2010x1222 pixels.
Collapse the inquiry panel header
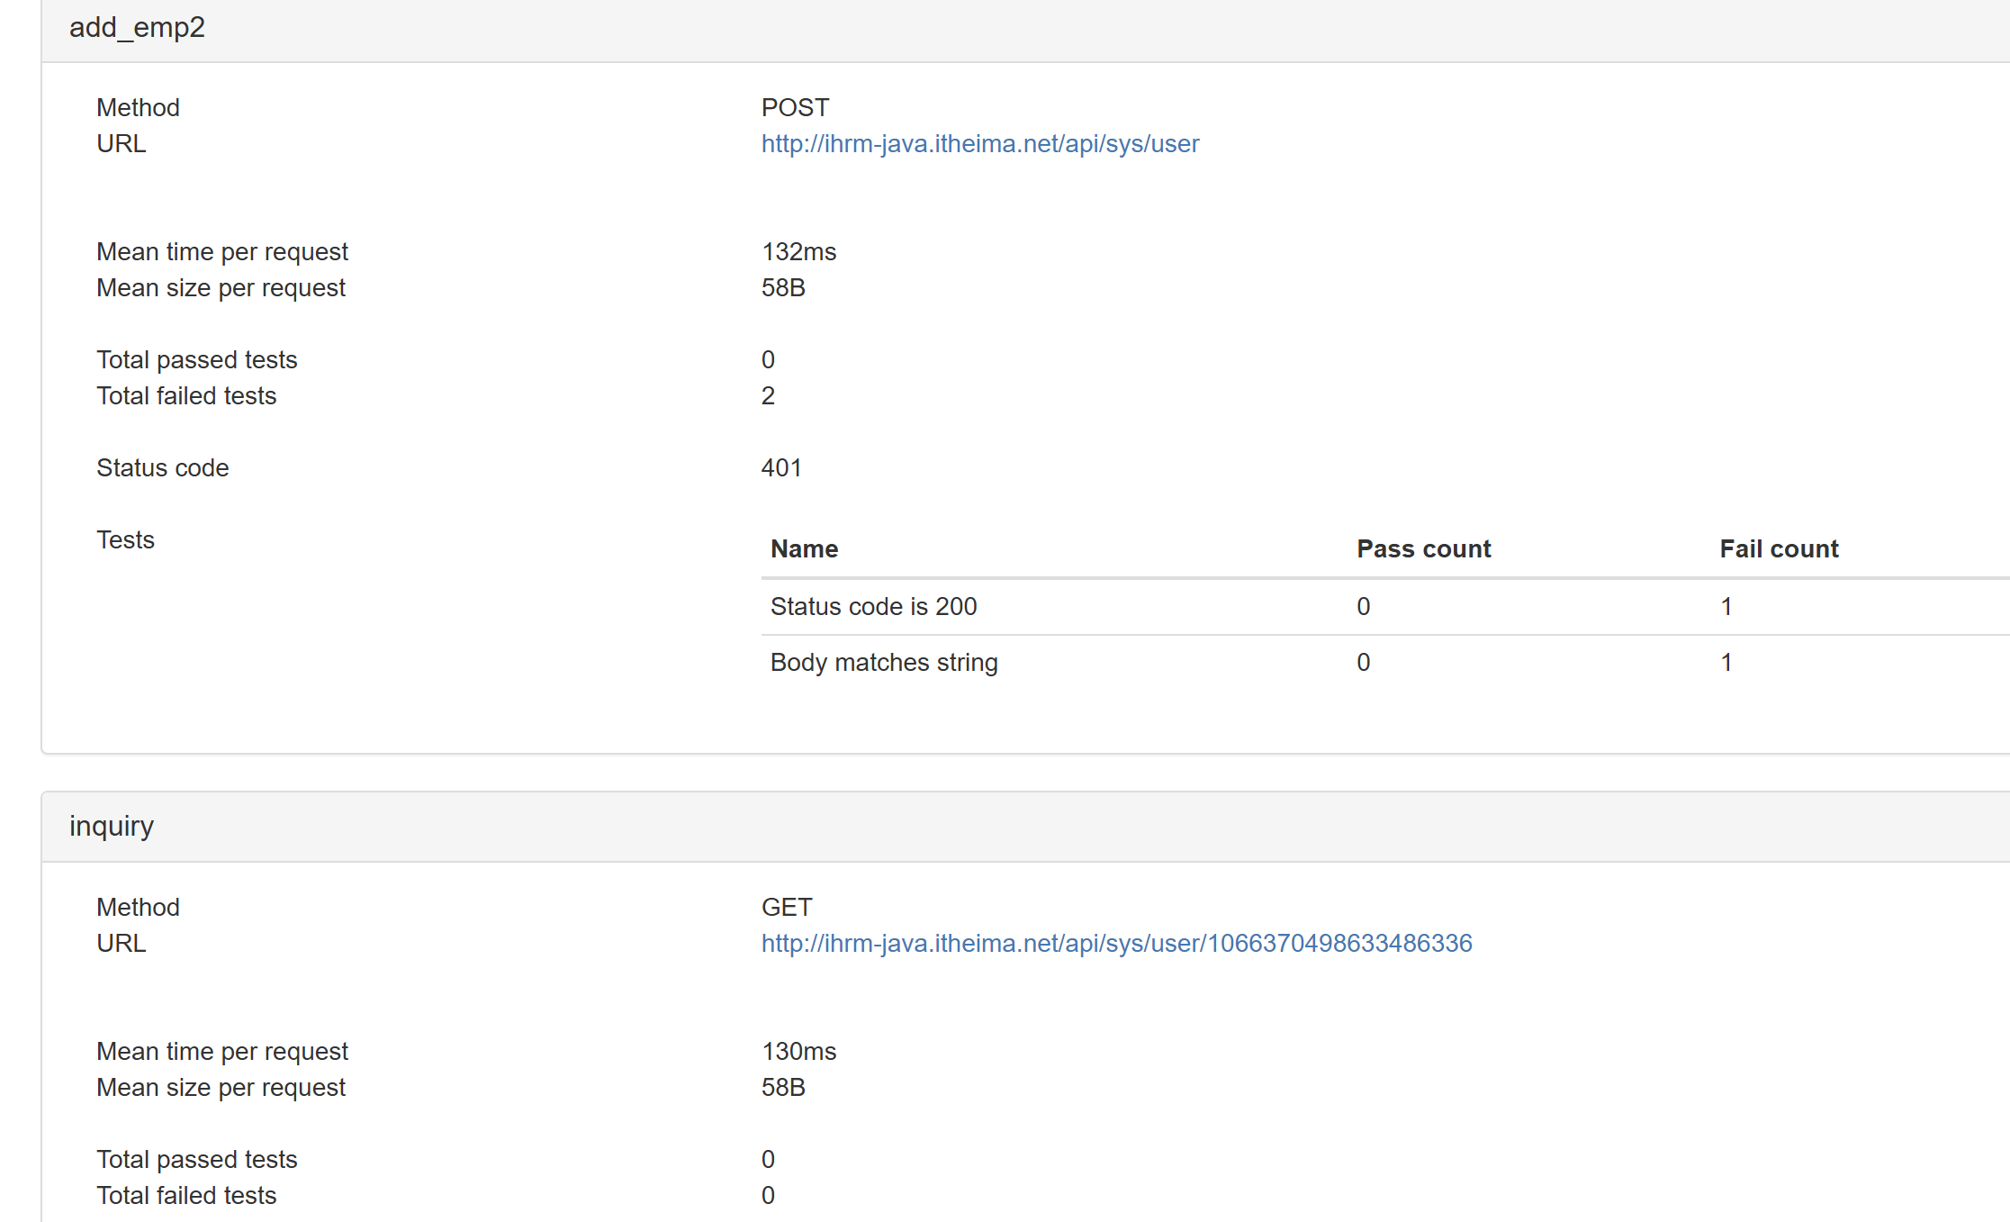(x=112, y=826)
